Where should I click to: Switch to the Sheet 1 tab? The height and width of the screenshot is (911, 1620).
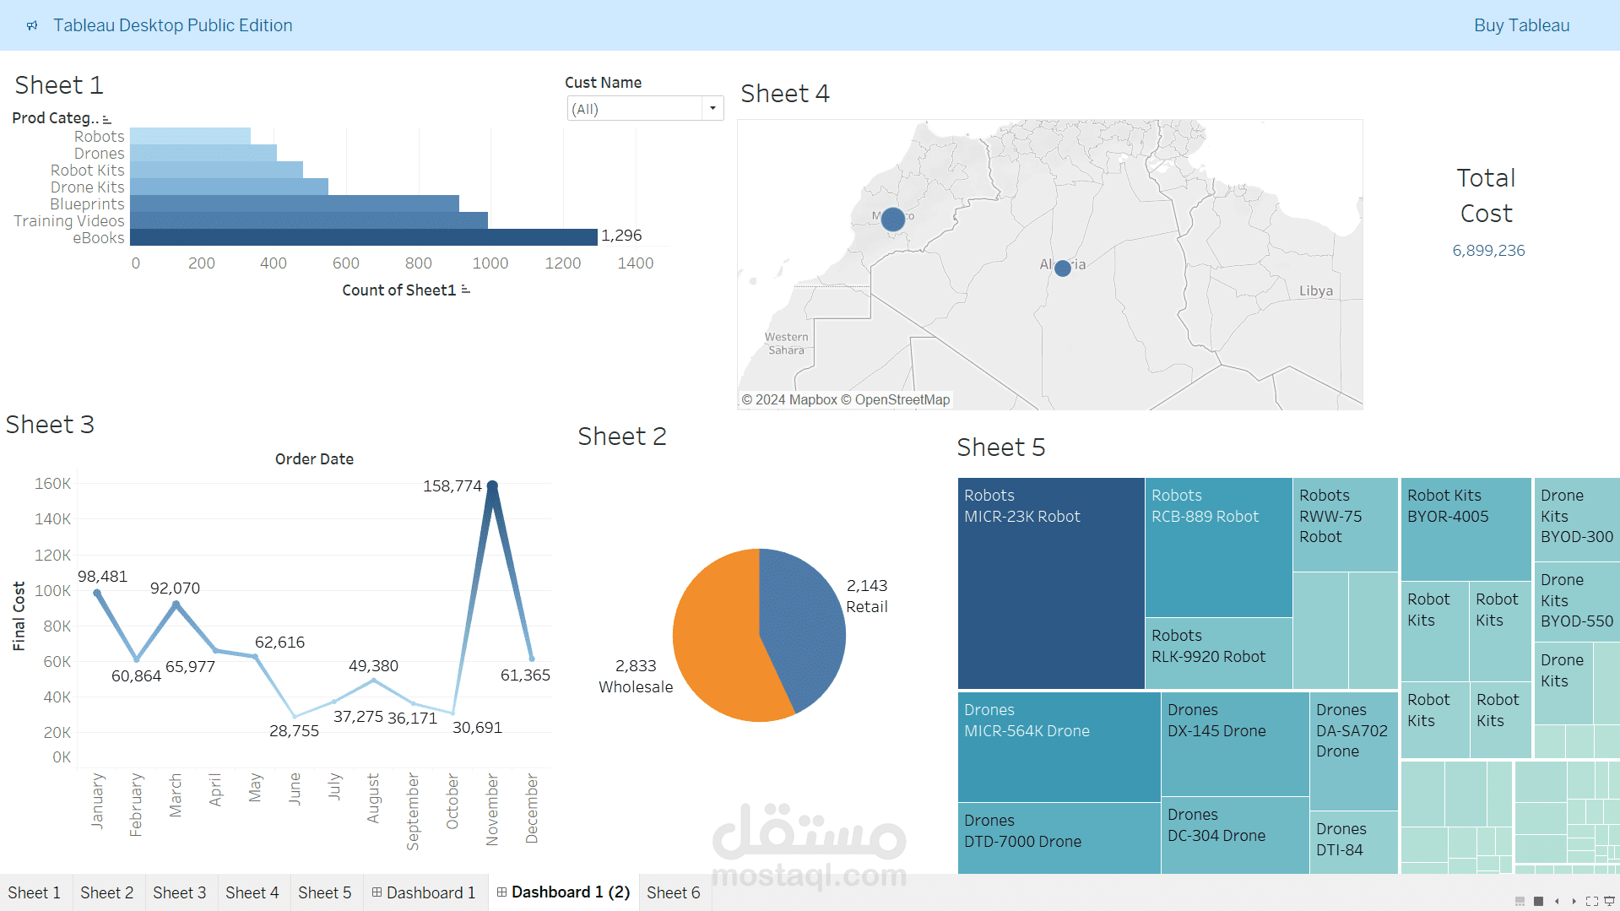35,892
